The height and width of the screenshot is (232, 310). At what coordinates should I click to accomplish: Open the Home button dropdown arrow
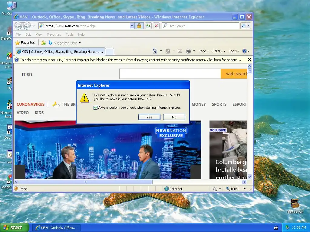coord(161,51)
